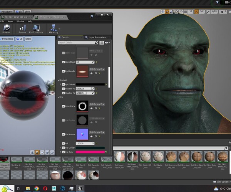This screenshot has height=192, width=231.
Task: Open the Help menu
Action: click(x=30, y=22)
